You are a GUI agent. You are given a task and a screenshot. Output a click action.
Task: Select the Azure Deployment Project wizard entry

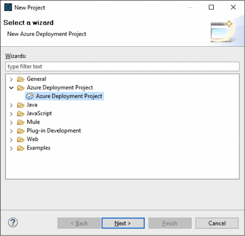(x=69, y=96)
